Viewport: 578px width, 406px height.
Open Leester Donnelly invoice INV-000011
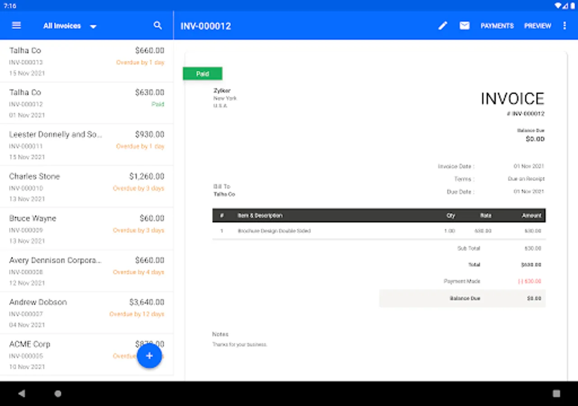pyautogui.click(x=86, y=145)
